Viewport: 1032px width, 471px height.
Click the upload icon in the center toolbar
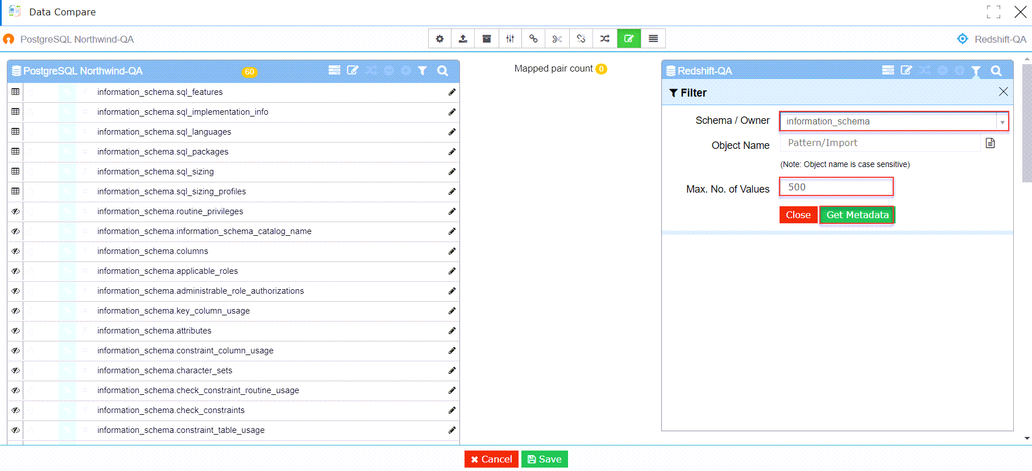(463, 39)
